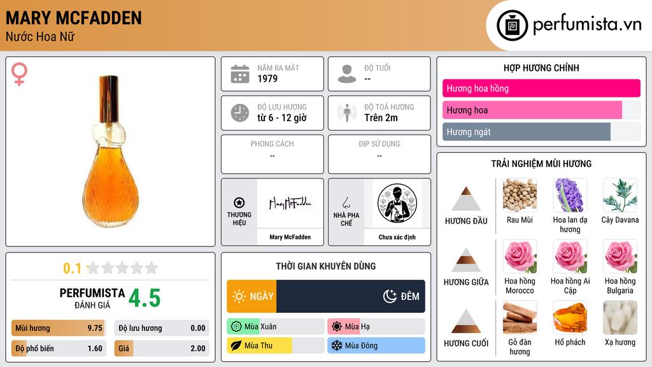Viewport: 652px width, 367px height.
Task: Click the Mùa Hạ season bar
Action: (x=376, y=327)
